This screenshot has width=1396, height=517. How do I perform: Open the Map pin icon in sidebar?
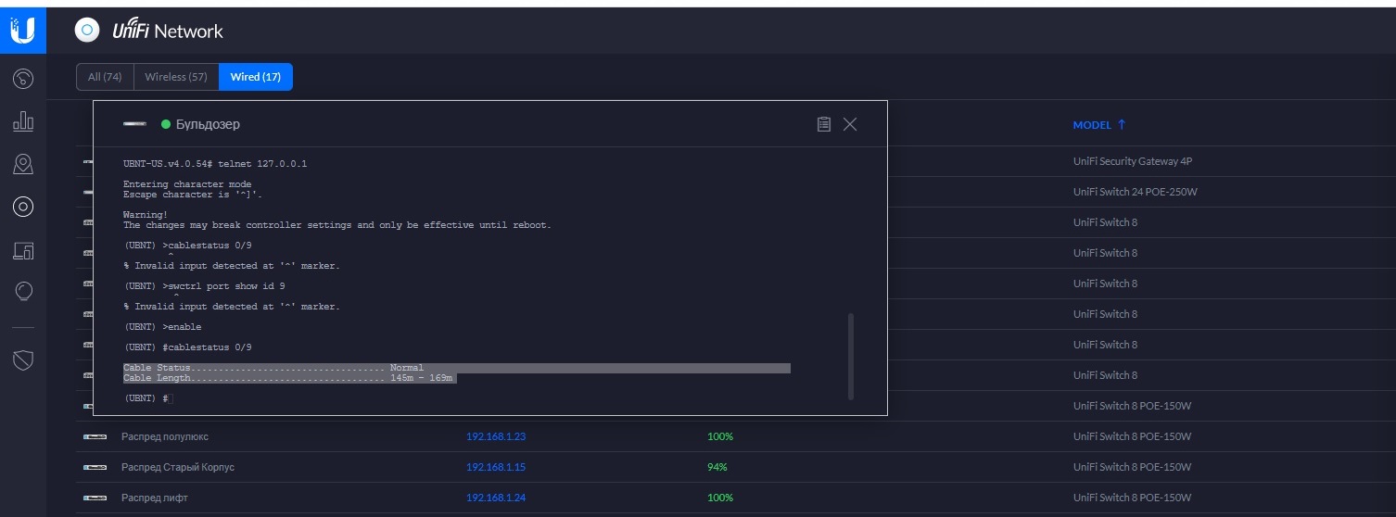coord(23,165)
